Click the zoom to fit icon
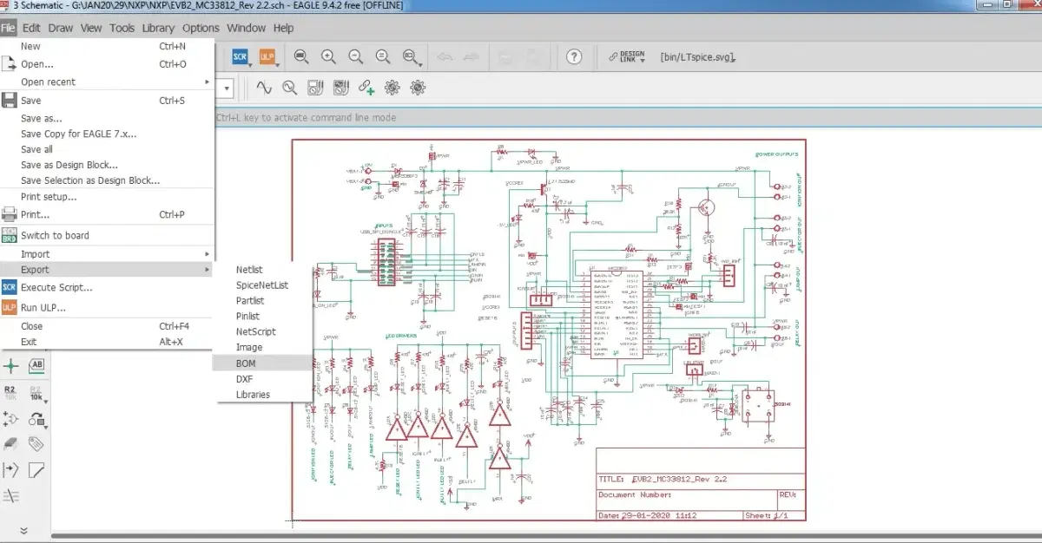Viewport: 1042px width, 543px height. [x=301, y=57]
